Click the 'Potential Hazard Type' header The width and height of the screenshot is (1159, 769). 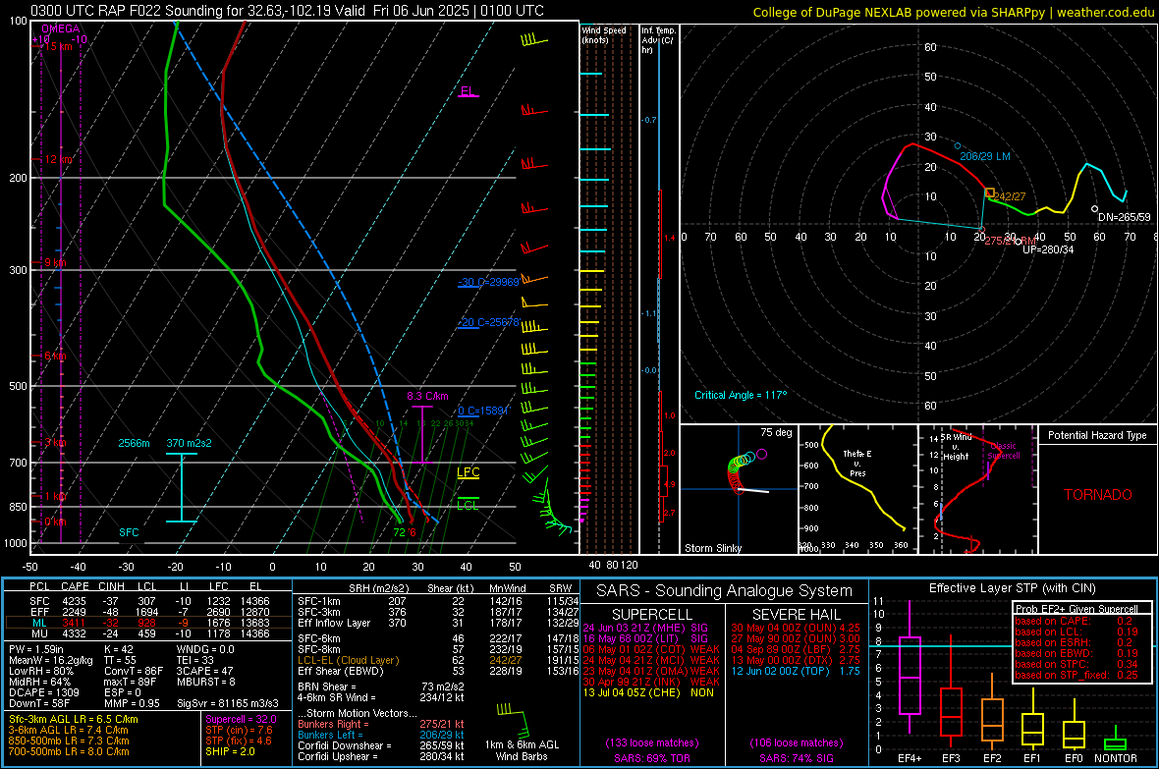pyautogui.click(x=1097, y=435)
